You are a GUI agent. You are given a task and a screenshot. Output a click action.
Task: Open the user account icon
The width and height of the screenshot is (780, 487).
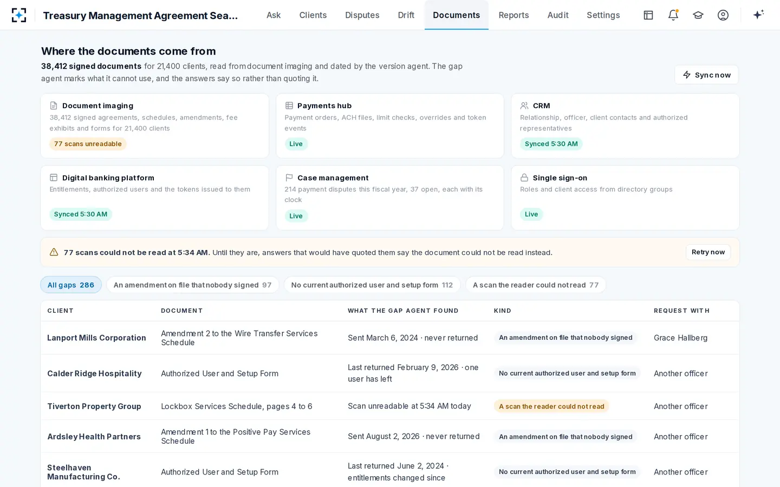click(x=723, y=15)
